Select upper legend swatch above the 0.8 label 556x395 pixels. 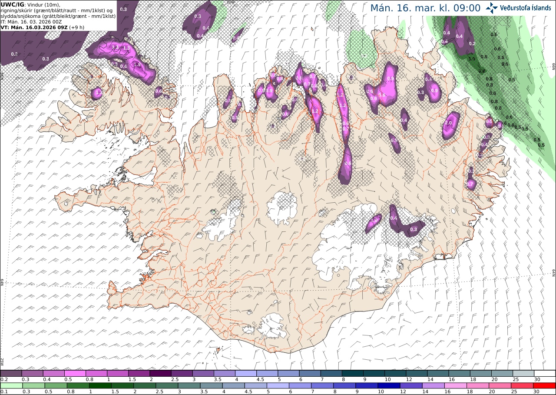tap(96, 373)
